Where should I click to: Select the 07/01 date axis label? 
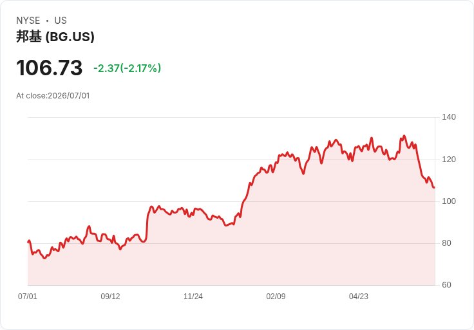[28, 297]
